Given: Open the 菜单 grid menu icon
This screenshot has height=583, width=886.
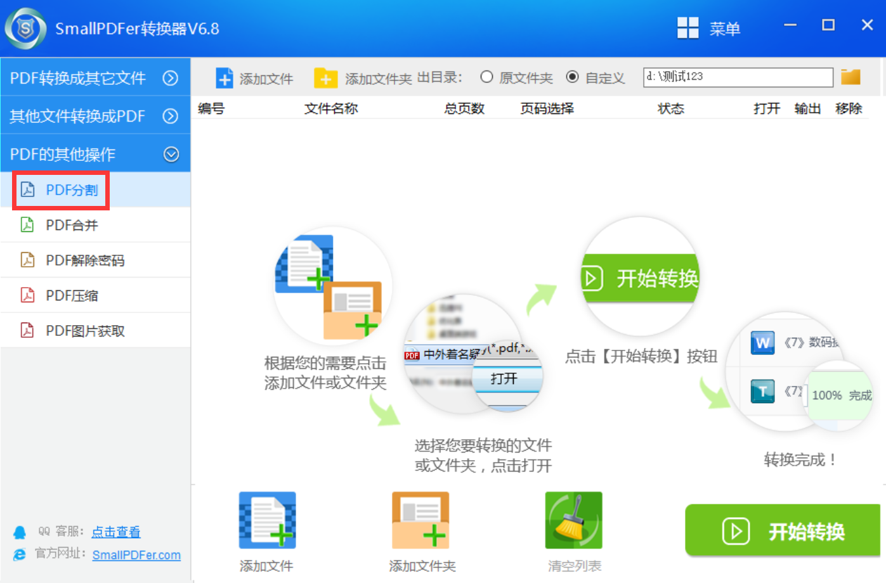Looking at the screenshot, I should (x=687, y=28).
